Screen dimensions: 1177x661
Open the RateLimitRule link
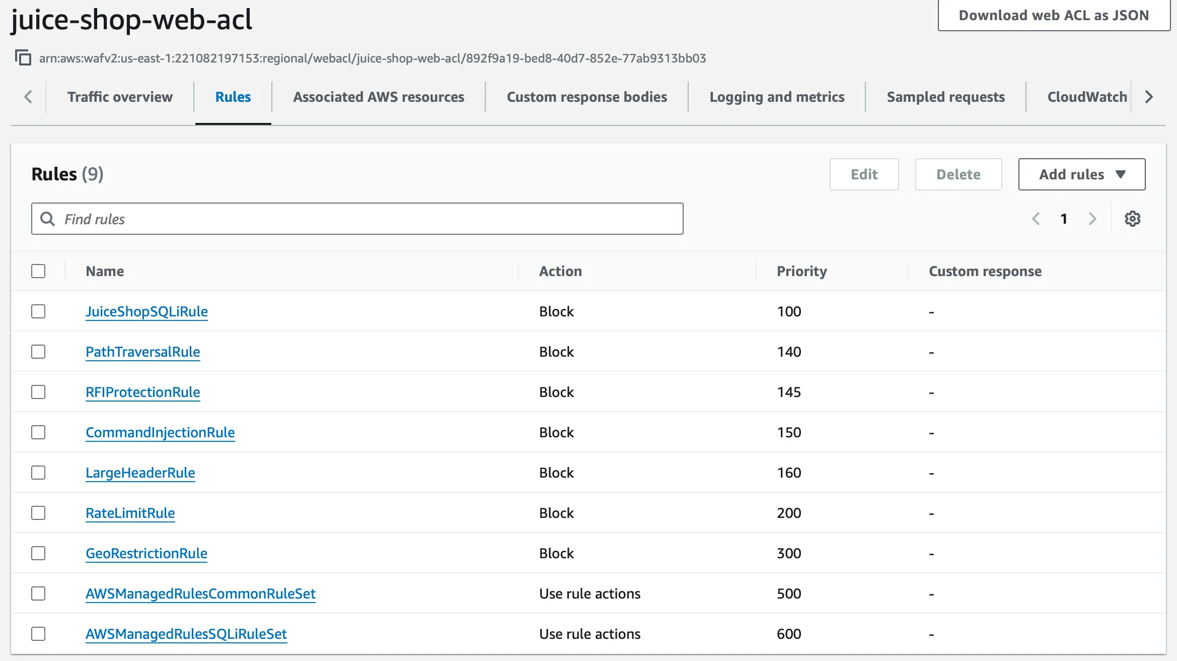[130, 513]
